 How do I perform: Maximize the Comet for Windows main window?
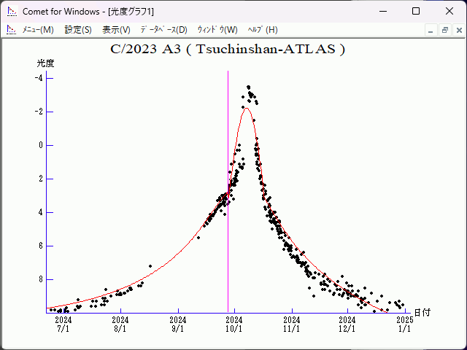(416, 11)
